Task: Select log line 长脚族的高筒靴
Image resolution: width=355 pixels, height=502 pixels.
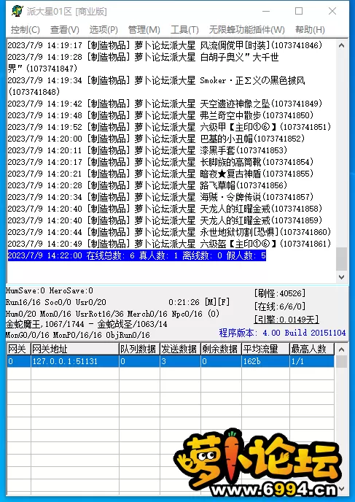Action: click(160, 162)
